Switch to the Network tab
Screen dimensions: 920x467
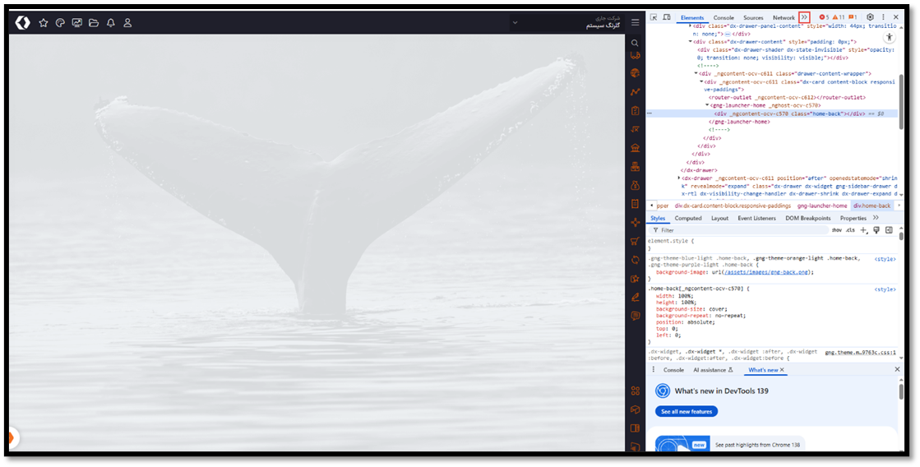784,17
